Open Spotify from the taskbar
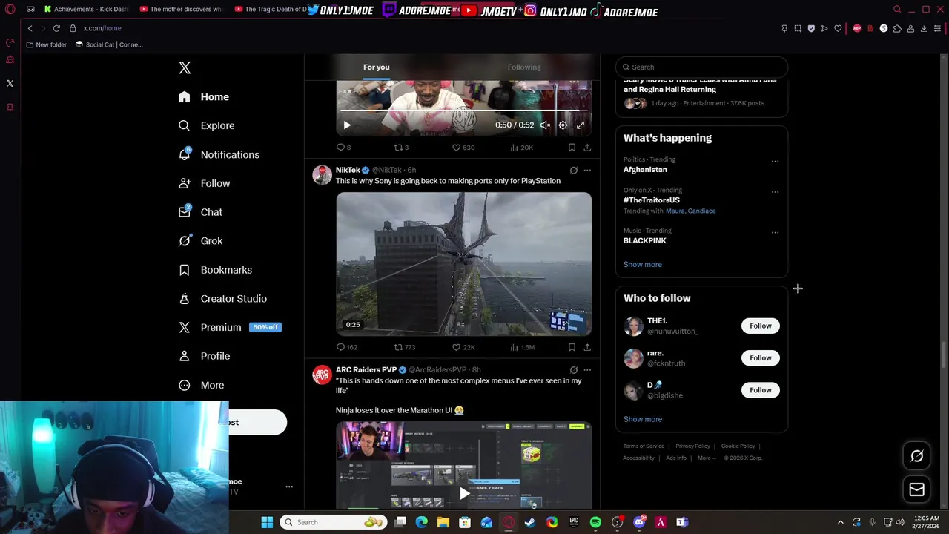The width and height of the screenshot is (949, 534). (595, 522)
